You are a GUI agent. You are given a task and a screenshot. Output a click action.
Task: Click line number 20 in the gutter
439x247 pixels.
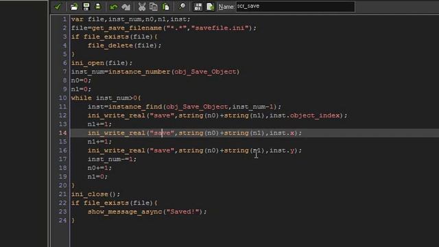tap(62, 185)
